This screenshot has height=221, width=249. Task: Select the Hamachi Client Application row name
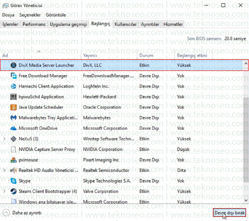coord(46,86)
